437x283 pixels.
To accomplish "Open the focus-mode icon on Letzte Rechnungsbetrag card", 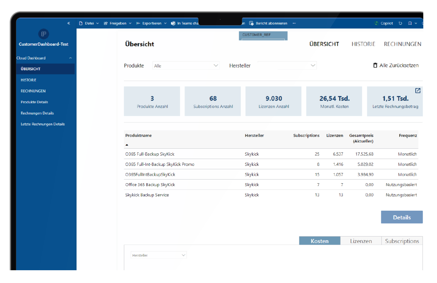I will tap(418, 91).
